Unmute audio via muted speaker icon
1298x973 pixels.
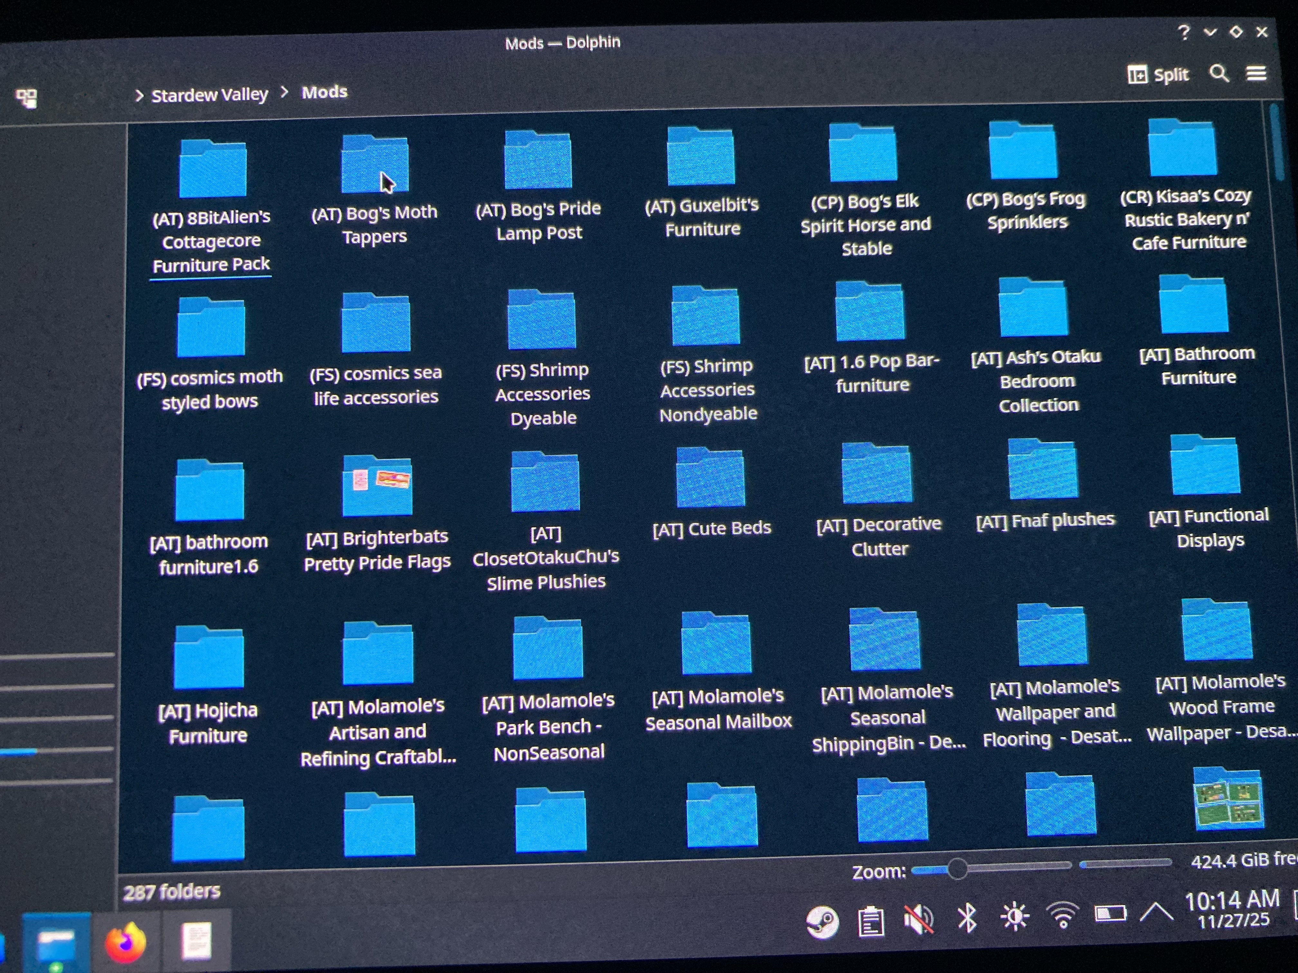coord(919,918)
